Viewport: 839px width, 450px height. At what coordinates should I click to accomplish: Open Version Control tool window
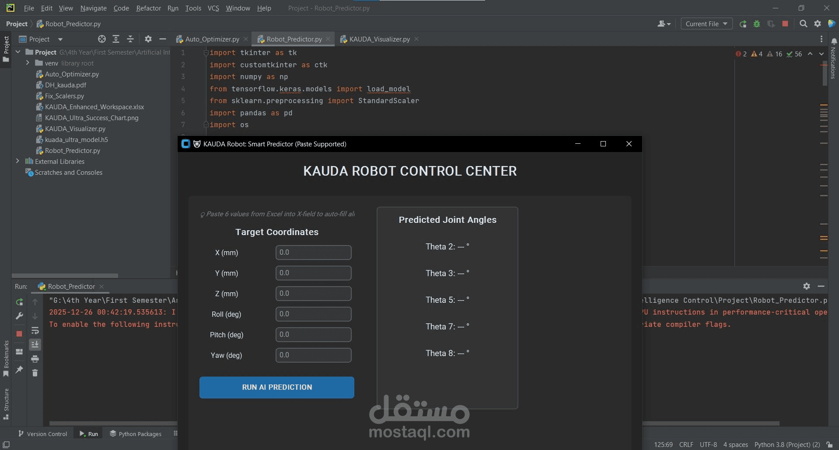tap(42, 434)
